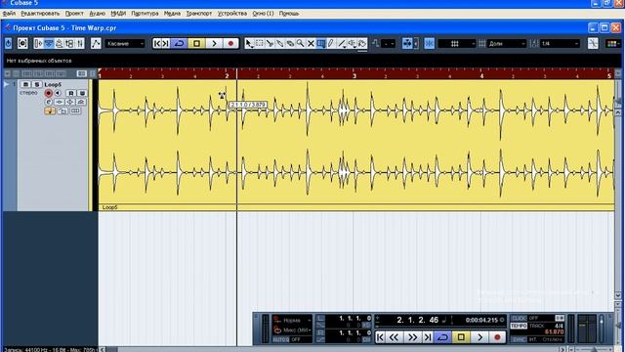
Task: Toggle Write automation on Loop5 track
Action: pyautogui.click(x=82, y=93)
